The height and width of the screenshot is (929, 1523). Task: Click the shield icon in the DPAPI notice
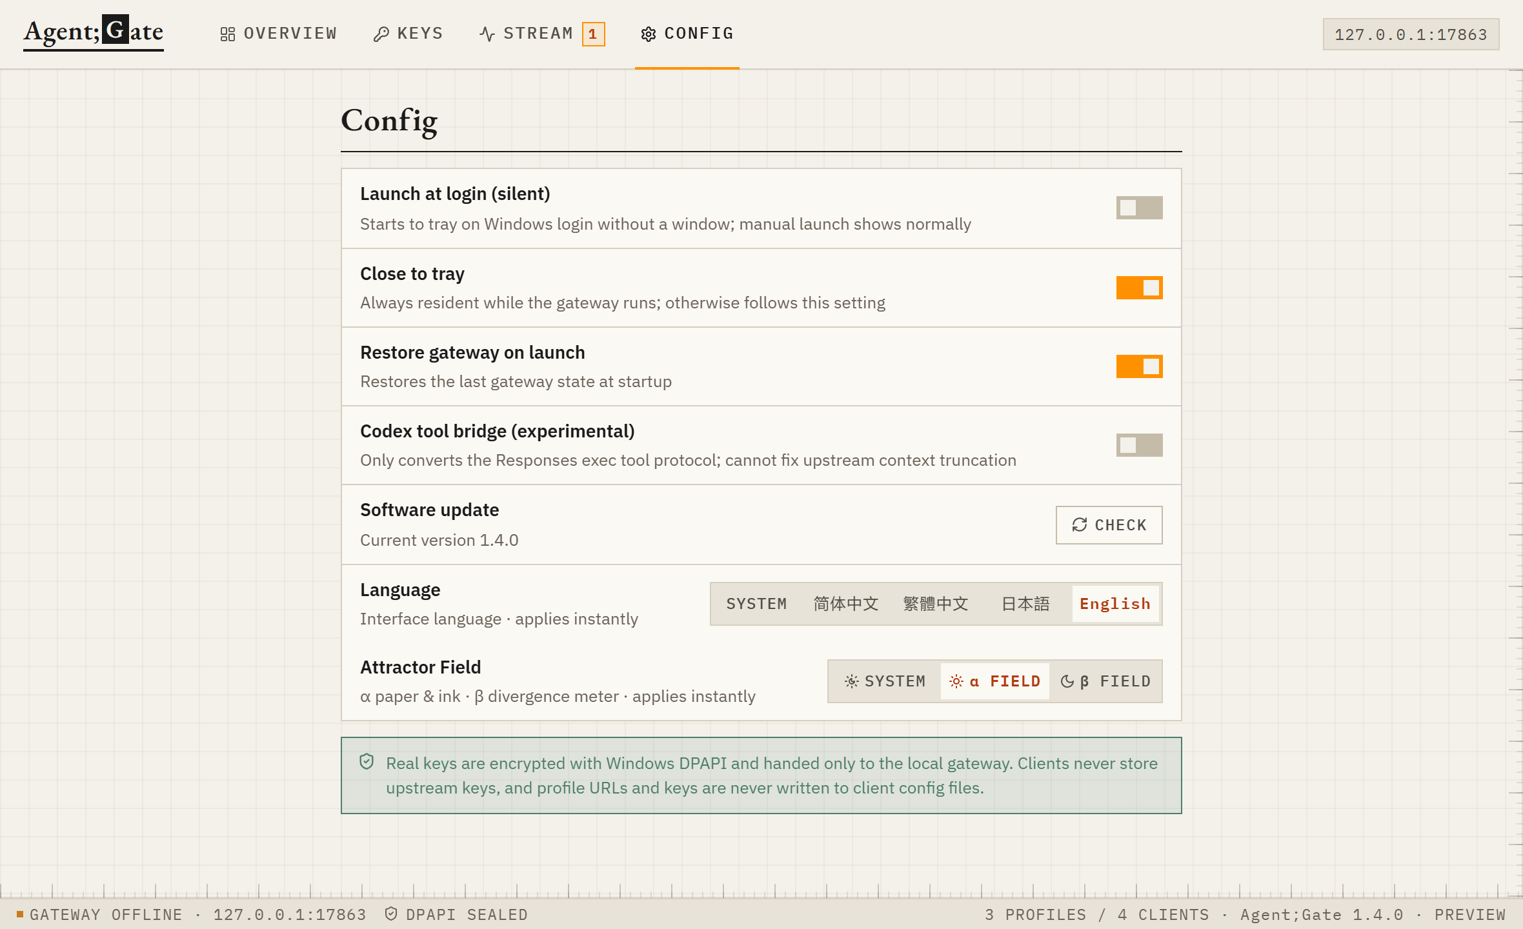[367, 762]
